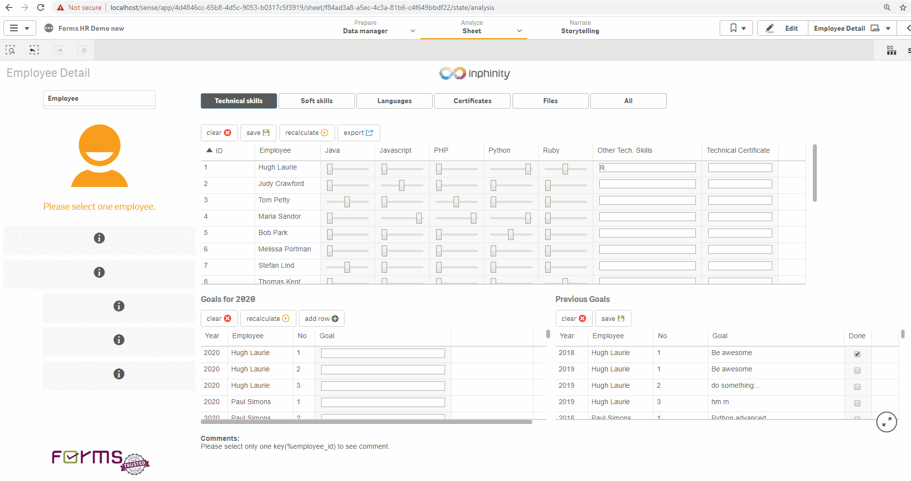The image size is (911, 481).
Task: Clear the Previous Goals table
Action: coord(574,318)
